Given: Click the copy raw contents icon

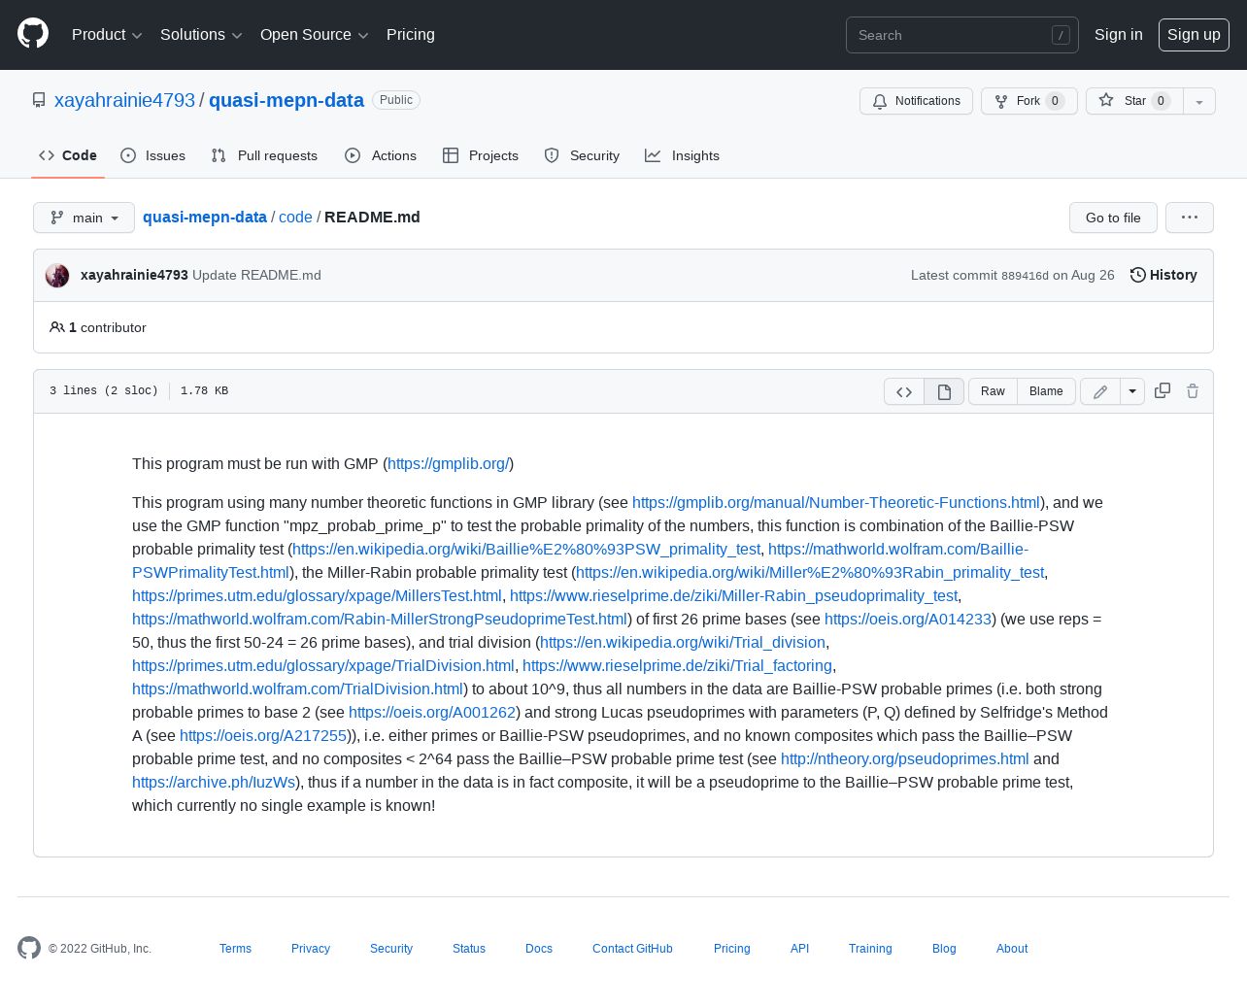Looking at the screenshot, I should 1163,390.
